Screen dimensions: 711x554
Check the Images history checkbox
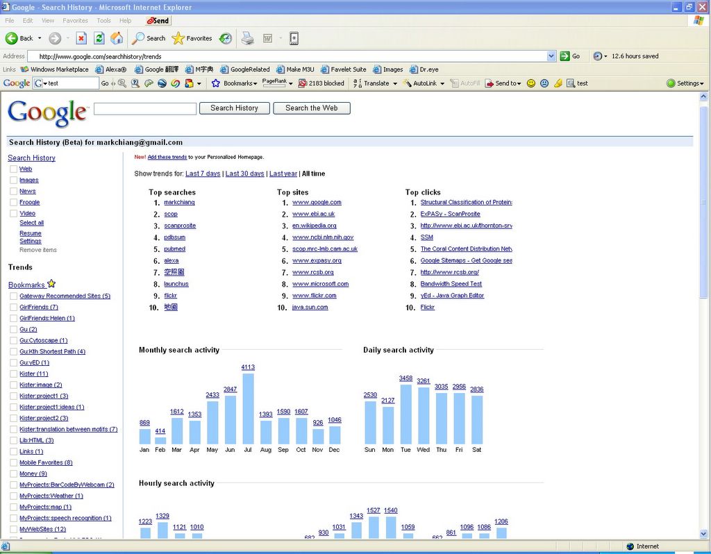14,181
